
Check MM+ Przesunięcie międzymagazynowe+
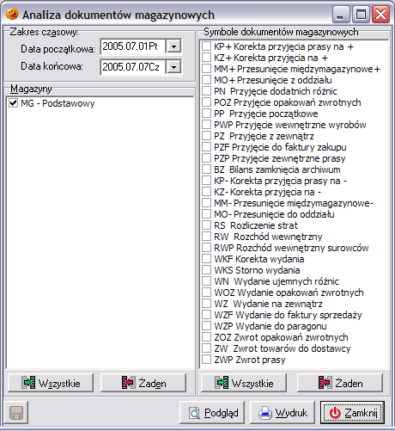(206, 69)
